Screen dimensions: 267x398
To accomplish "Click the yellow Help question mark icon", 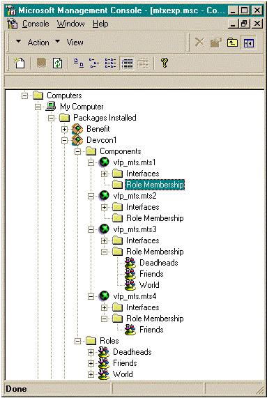I will (x=165, y=63).
